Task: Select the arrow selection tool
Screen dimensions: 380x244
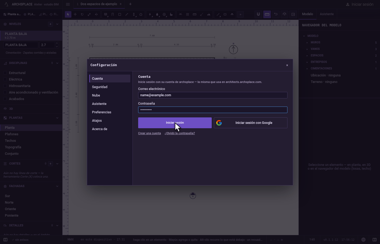Action: coord(68,14)
